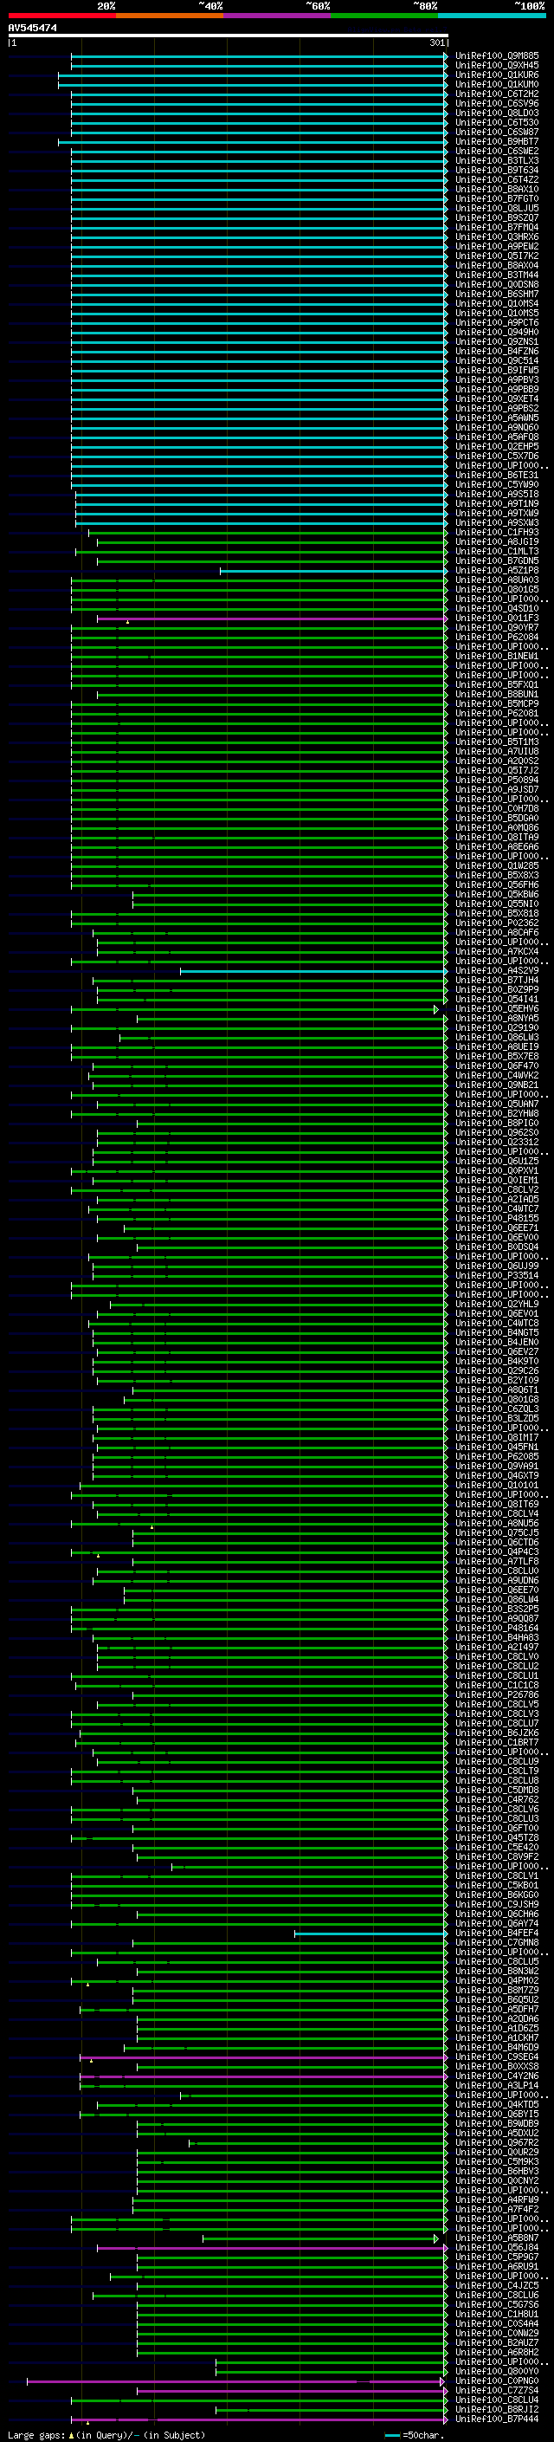Select the UniRef100_Q8LJU5 label

pos(496,209)
